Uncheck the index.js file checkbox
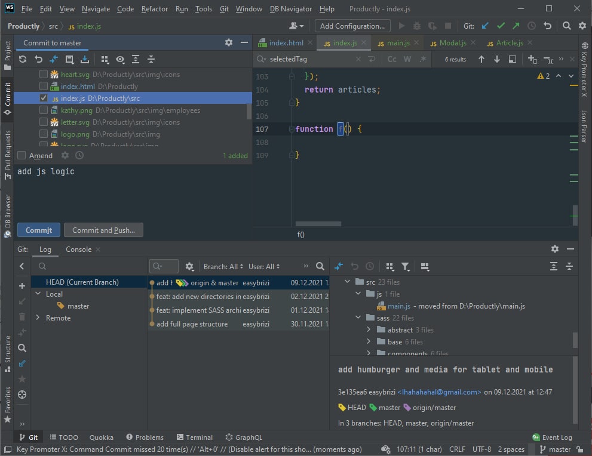Image resolution: width=592 pixels, height=456 pixels. 44,98
